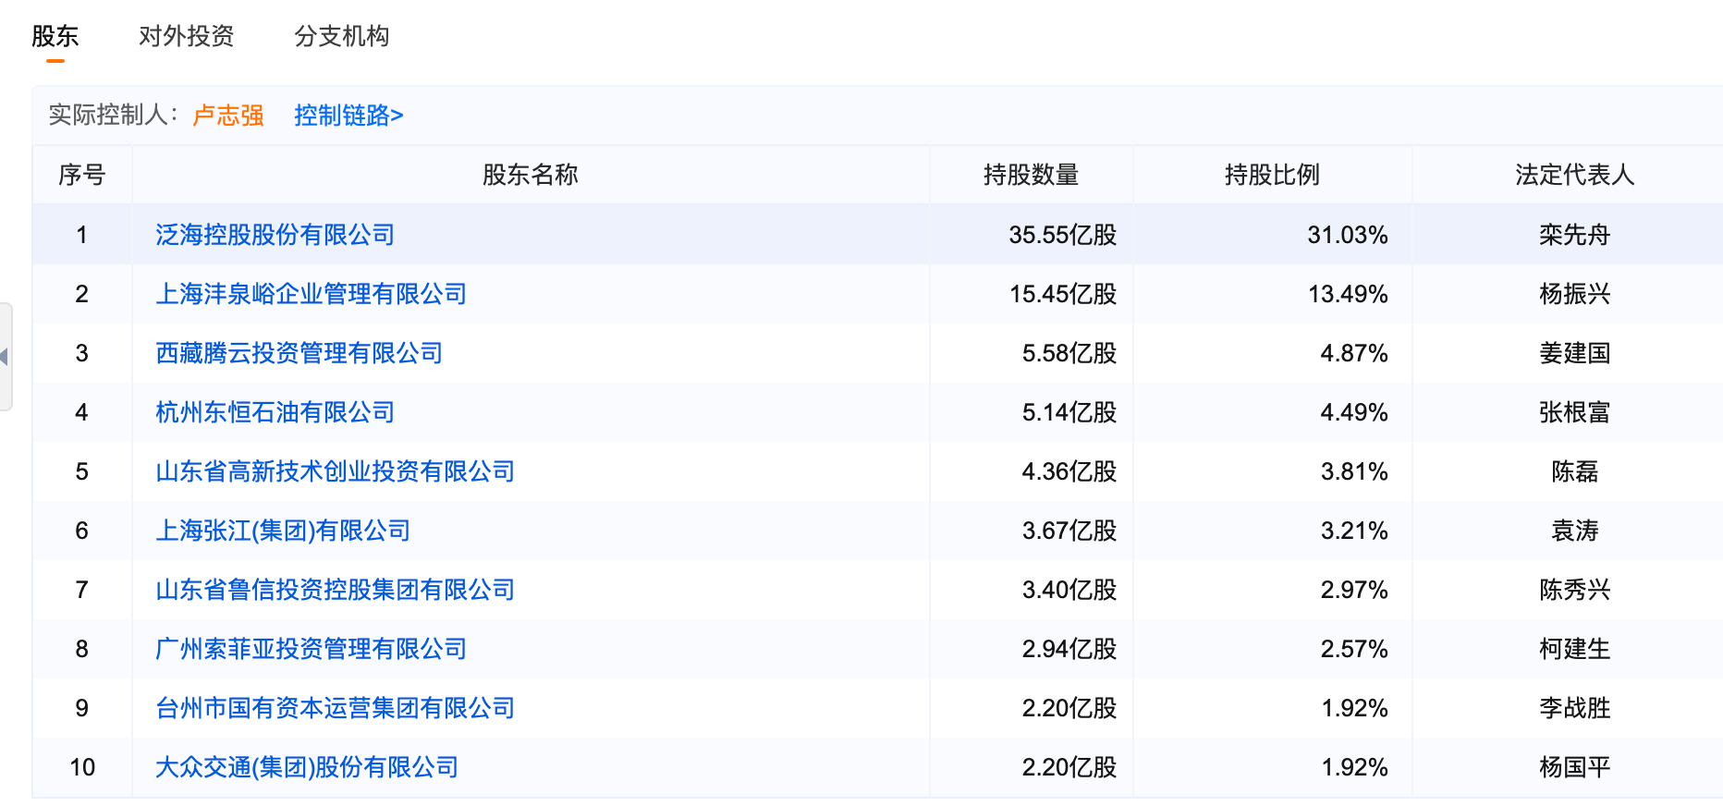Viewport: 1723px width, 806px height.
Task: Open shareholder 台州市国有资本运营集团有限公司
Action: [x=336, y=708]
